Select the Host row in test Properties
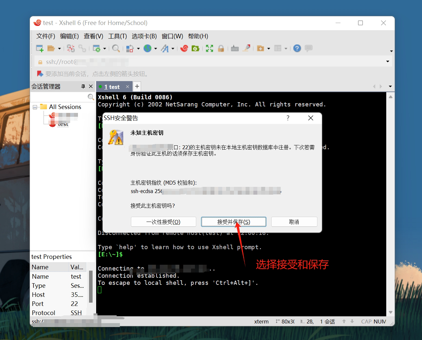 coord(58,295)
